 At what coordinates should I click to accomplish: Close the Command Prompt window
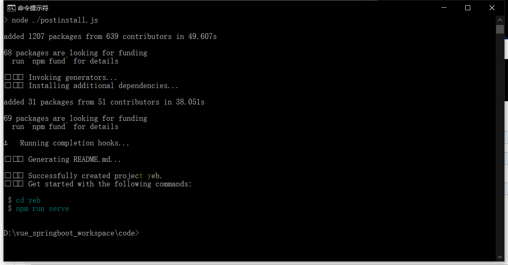coord(492,8)
